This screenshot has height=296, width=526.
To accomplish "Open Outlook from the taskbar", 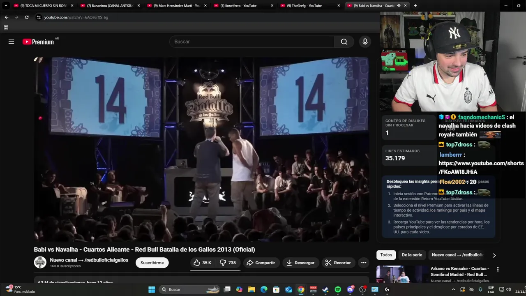I will tap(288, 289).
